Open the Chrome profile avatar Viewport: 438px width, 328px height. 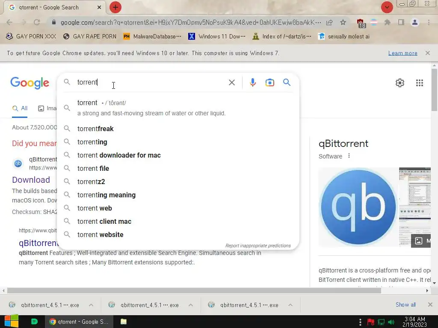[415, 22]
